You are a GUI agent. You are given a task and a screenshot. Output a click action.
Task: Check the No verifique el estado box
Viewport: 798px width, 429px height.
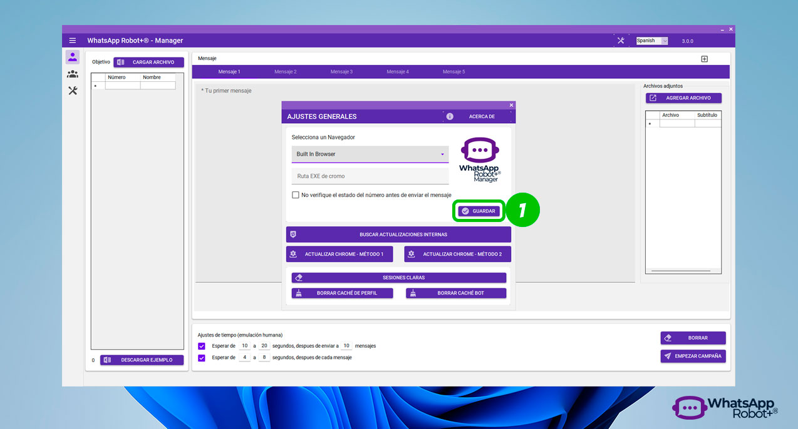coord(296,195)
